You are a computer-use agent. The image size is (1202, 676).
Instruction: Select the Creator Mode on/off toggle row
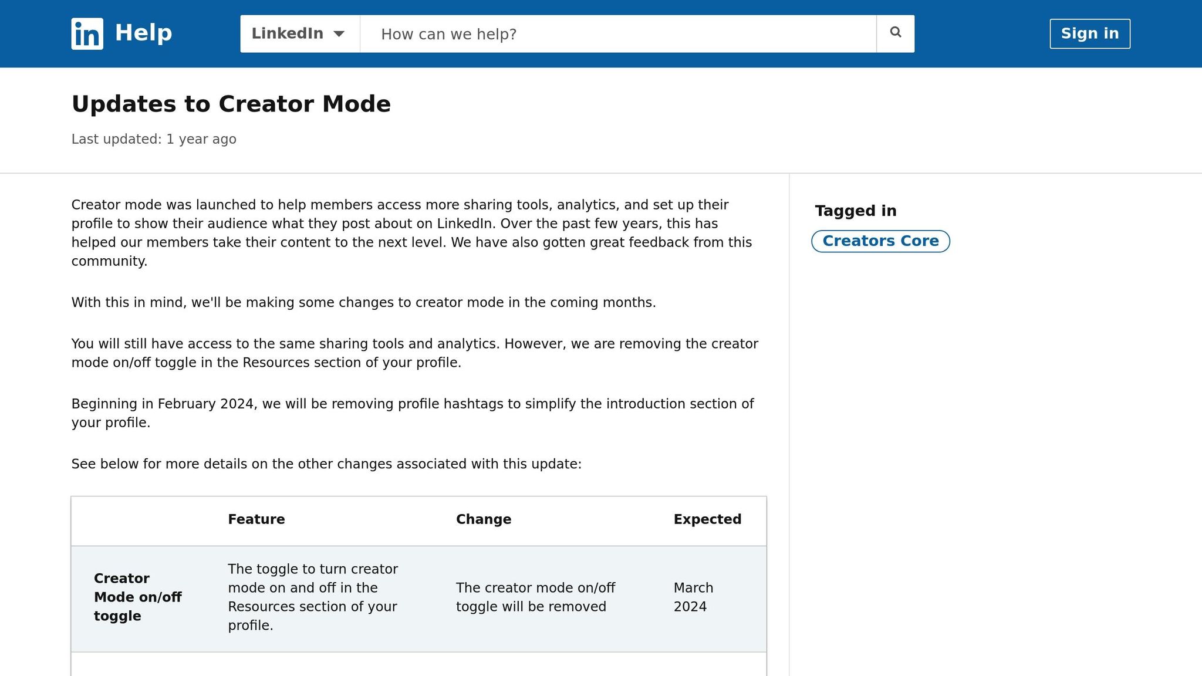point(137,597)
